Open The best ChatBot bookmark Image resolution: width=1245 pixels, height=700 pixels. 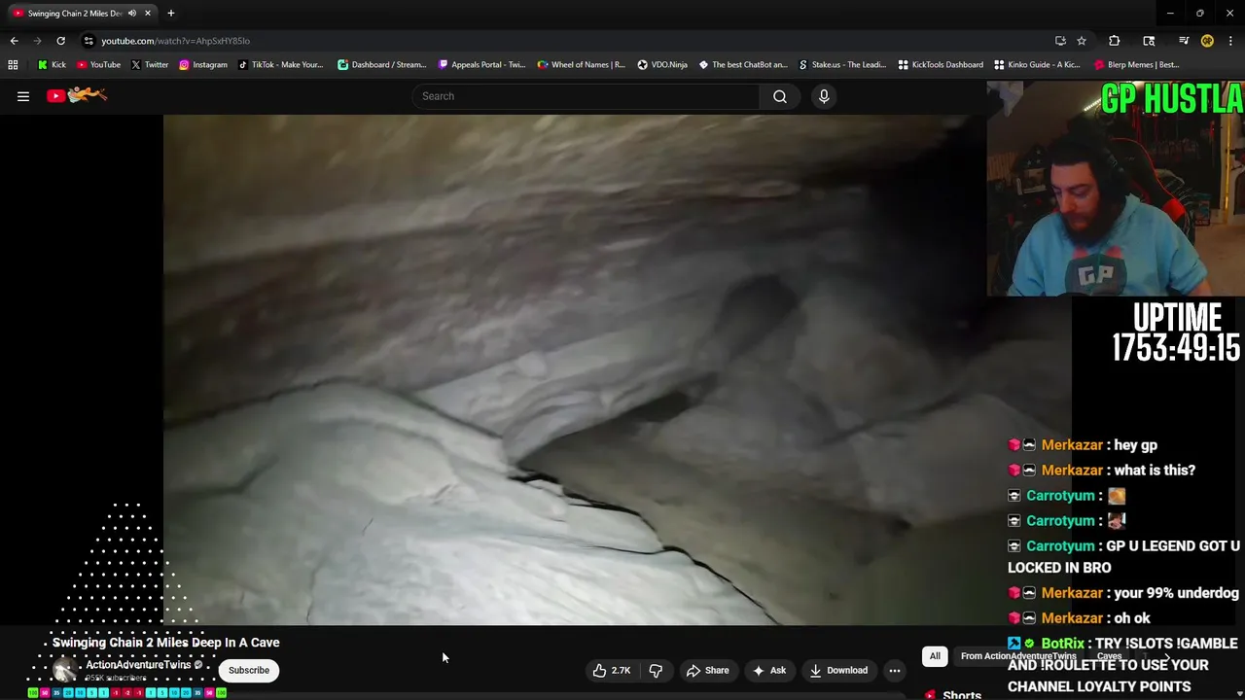[x=743, y=65]
